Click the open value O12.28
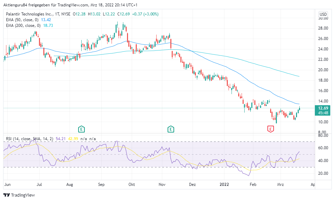 (x=79, y=14)
